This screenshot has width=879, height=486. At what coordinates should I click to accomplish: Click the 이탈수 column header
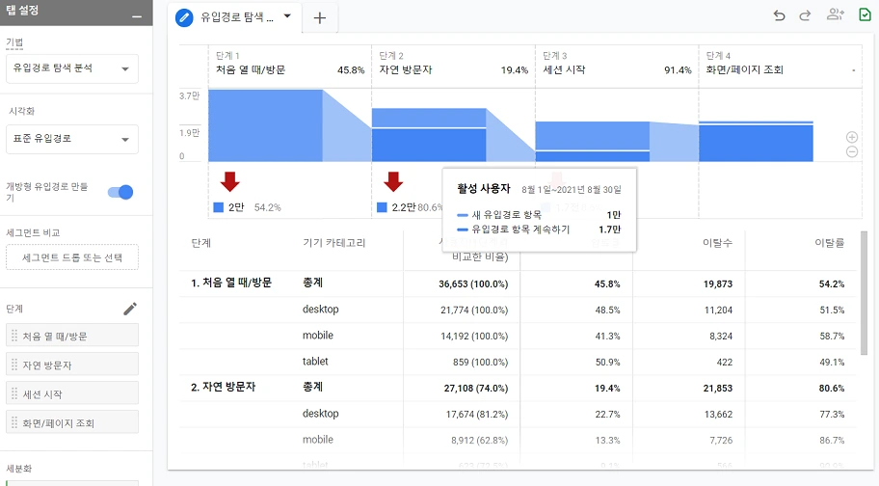[x=717, y=243]
